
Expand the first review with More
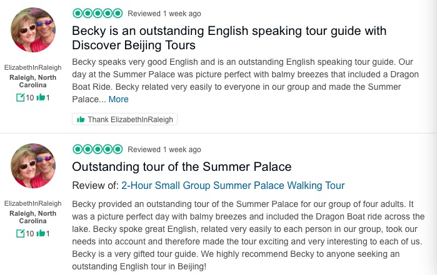coord(118,99)
